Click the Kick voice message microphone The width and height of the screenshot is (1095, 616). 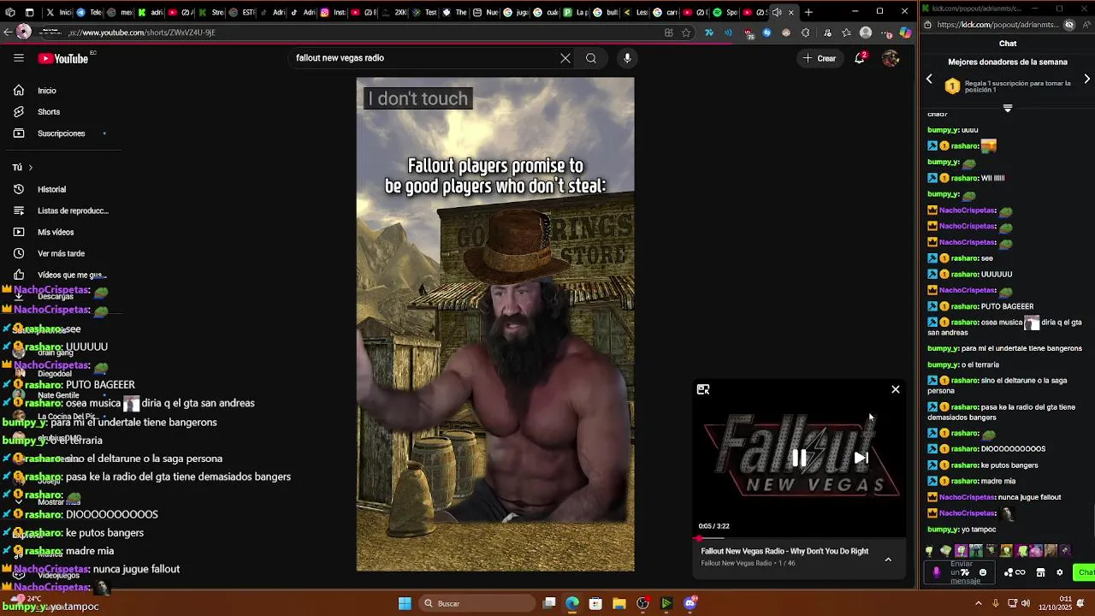pyautogui.click(x=936, y=572)
